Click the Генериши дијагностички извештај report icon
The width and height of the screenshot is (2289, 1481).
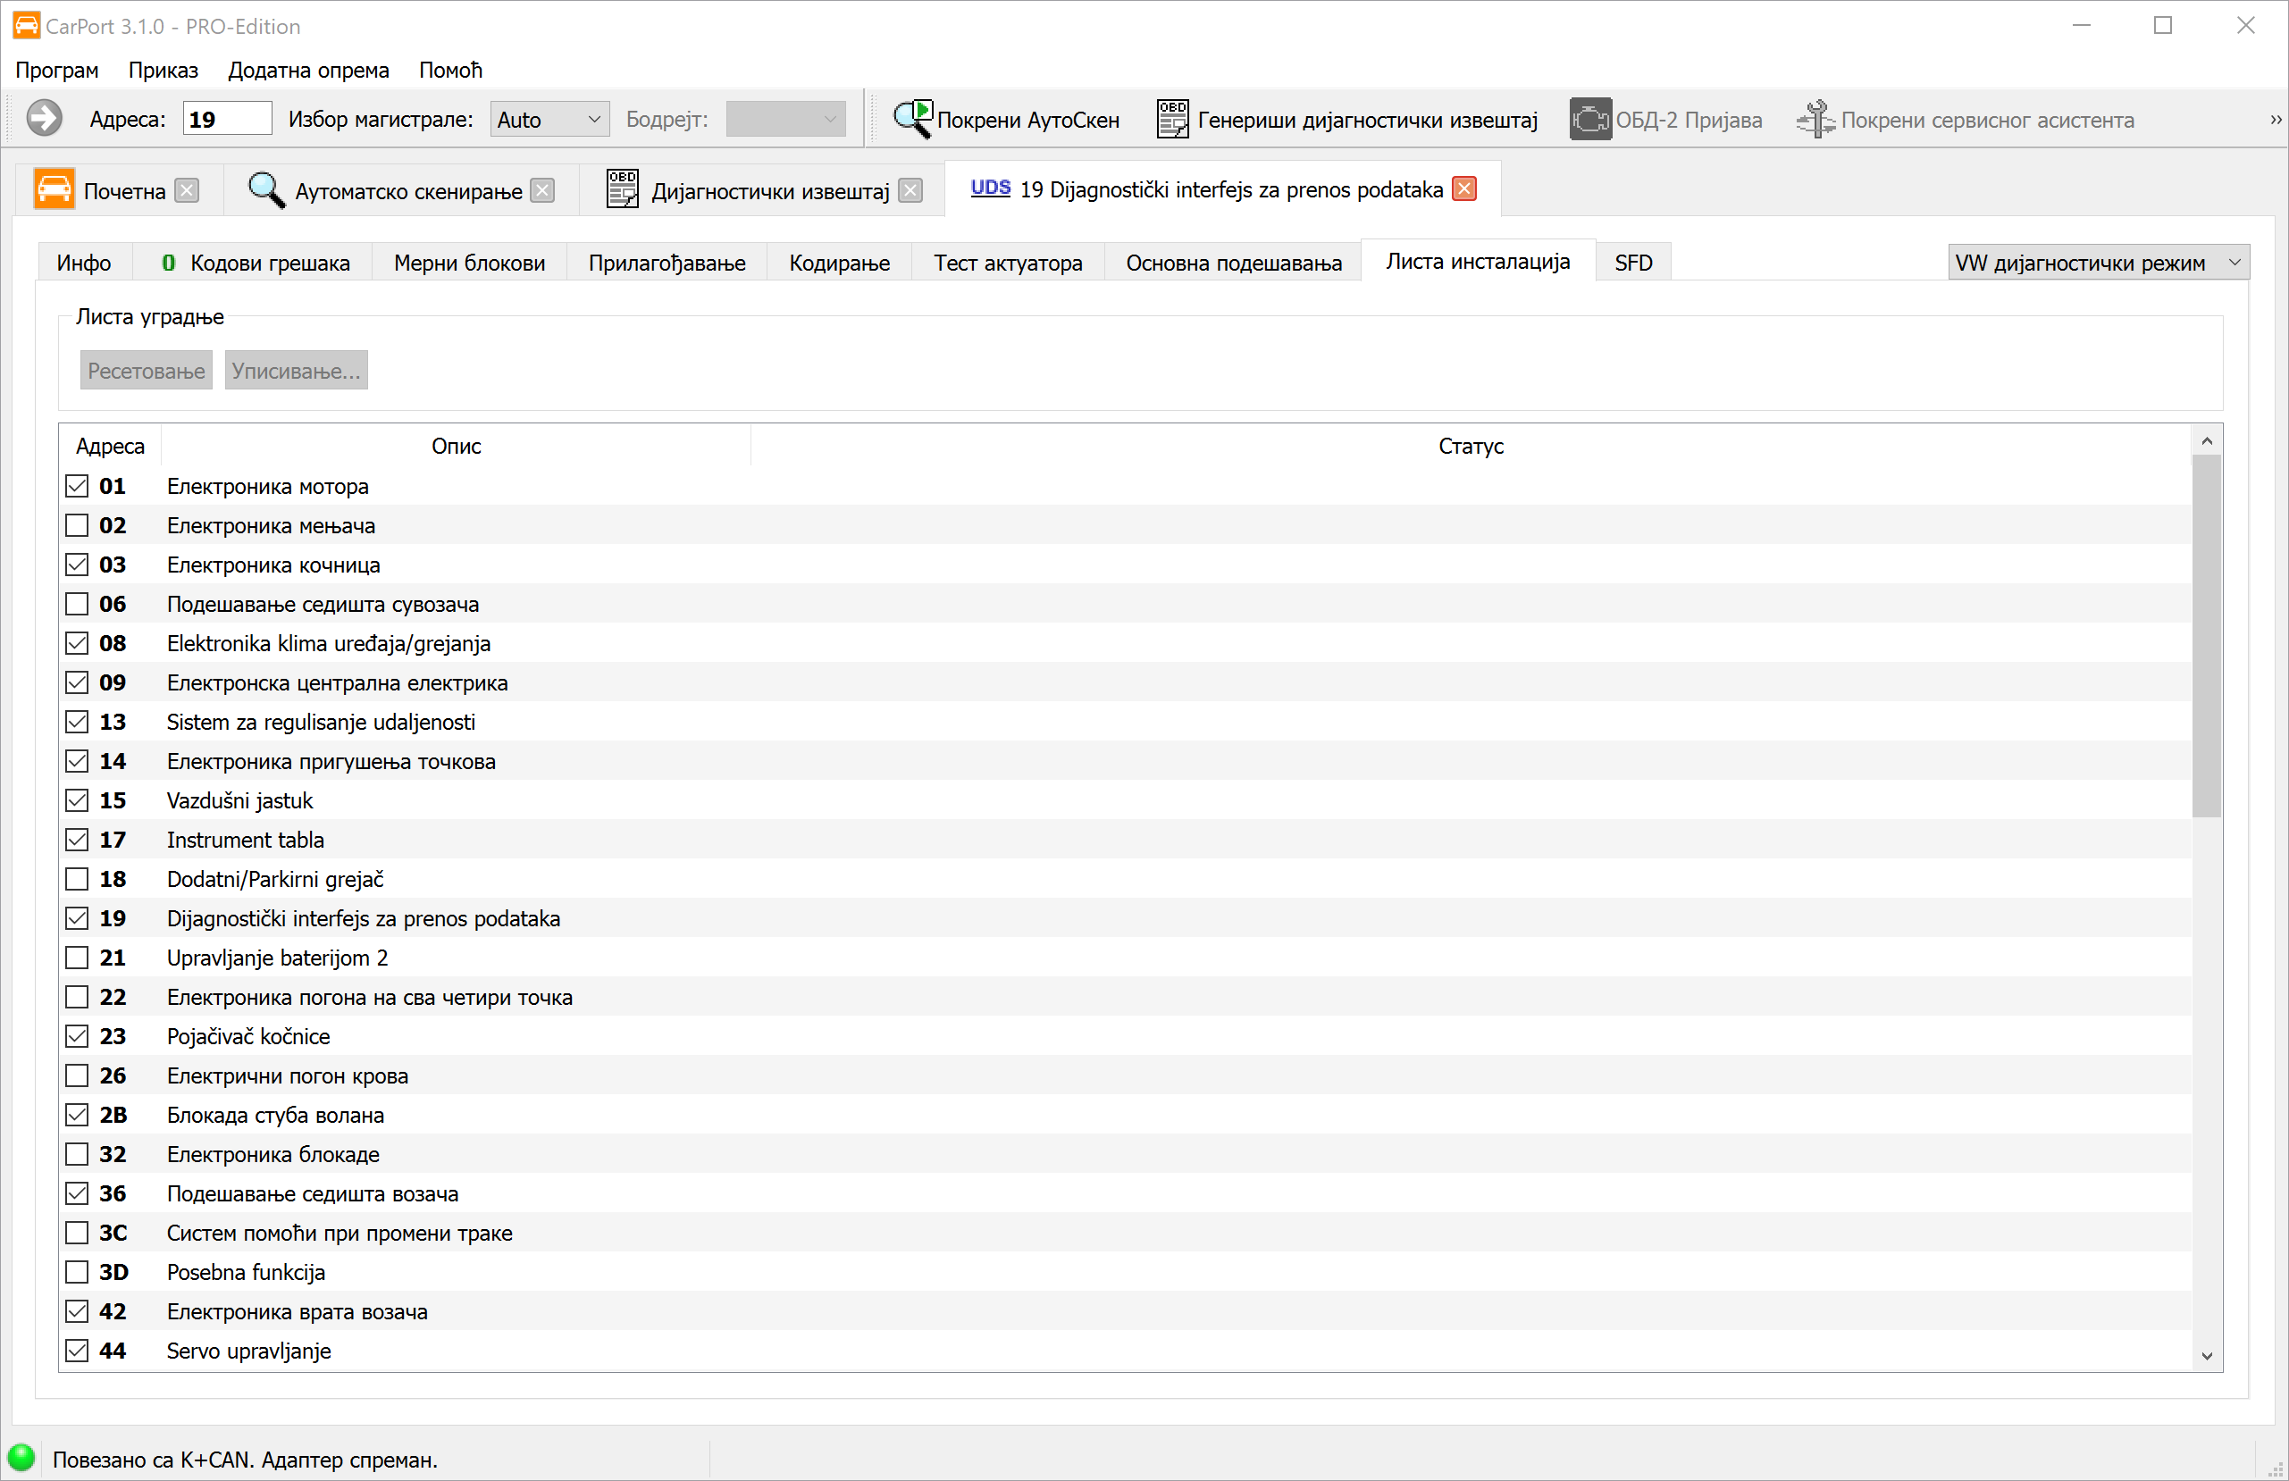point(1171,118)
